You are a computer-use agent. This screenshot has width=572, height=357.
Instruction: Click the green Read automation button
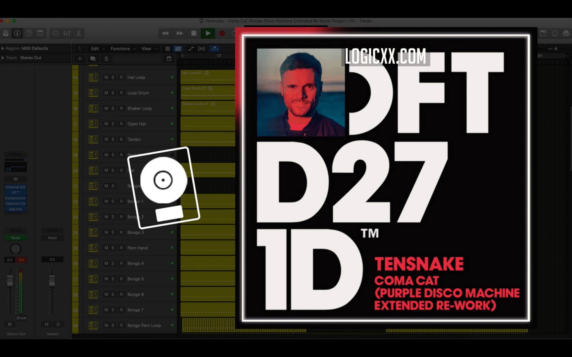click(x=15, y=238)
